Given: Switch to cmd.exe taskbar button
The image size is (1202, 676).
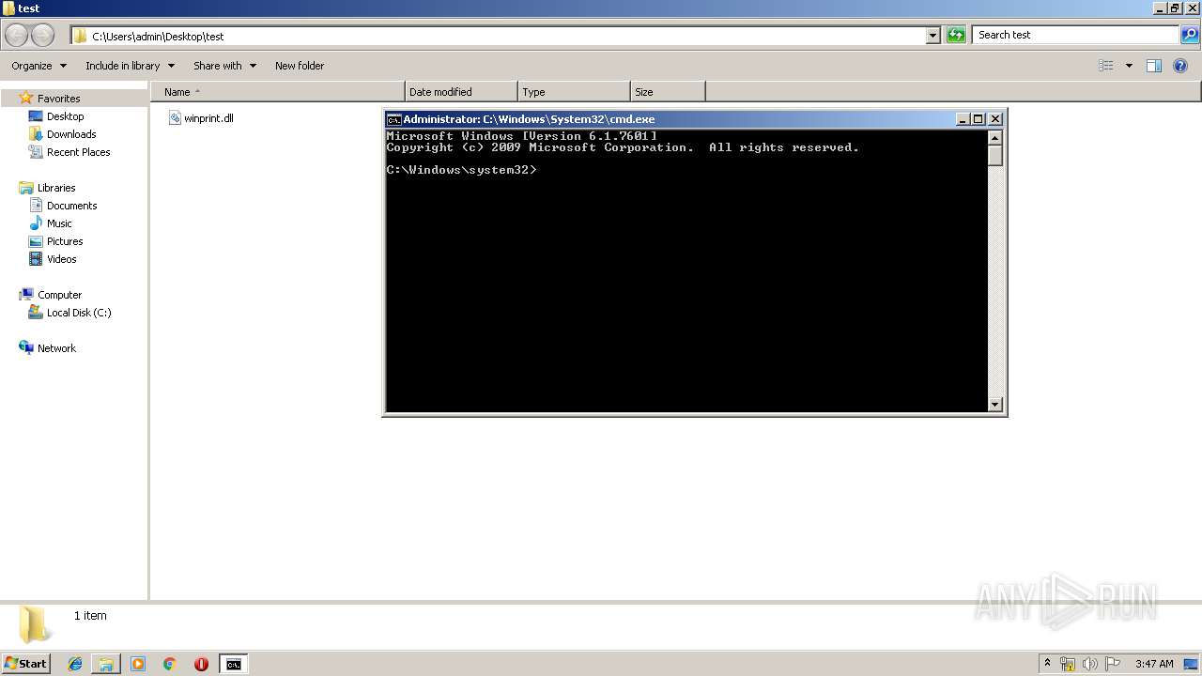Looking at the screenshot, I should pyautogui.click(x=233, y=664).
